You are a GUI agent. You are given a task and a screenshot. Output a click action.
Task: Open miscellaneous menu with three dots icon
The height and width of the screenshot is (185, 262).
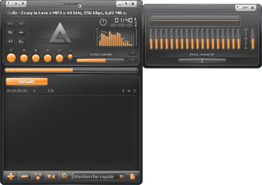pyautogui.click(x=38, y=176)
